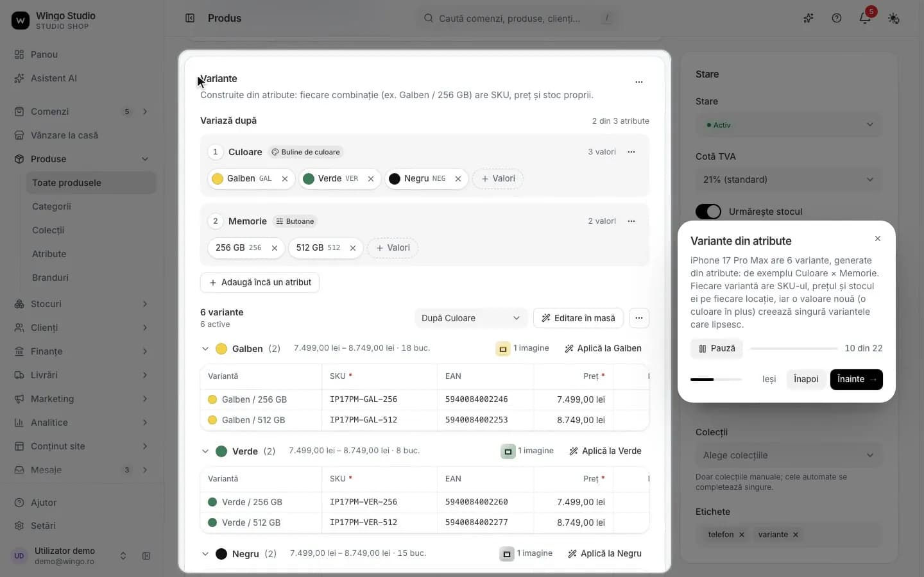Click the tour progress bar beside 10 din 22

[x=794, y=349]
